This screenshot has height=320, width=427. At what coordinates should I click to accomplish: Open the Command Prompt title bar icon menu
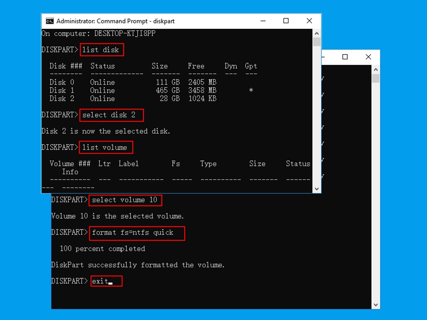point(50,21)
